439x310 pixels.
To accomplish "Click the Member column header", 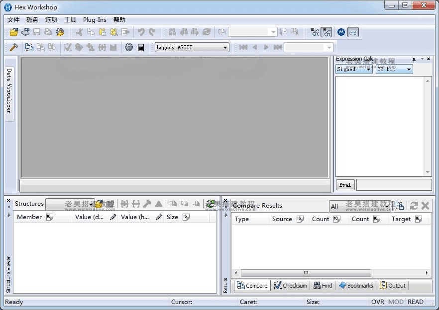I will pos(42,217).
